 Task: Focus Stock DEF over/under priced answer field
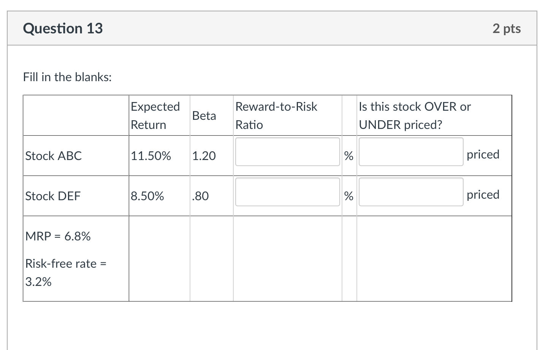[x=411, y=192]
